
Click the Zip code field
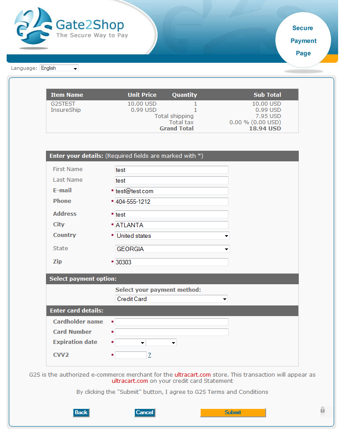pyautogui.click(x=171, y=262)
